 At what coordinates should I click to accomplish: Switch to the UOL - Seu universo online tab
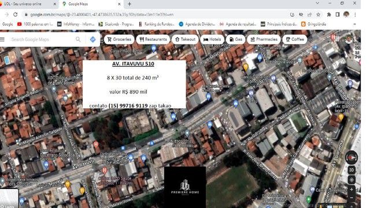click(26, 4)
